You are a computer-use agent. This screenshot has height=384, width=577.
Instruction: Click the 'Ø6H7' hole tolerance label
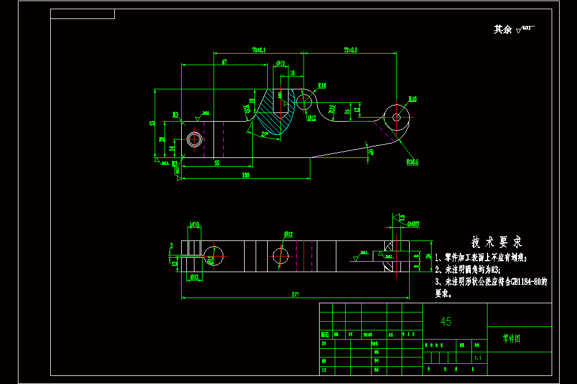[413, 224]
